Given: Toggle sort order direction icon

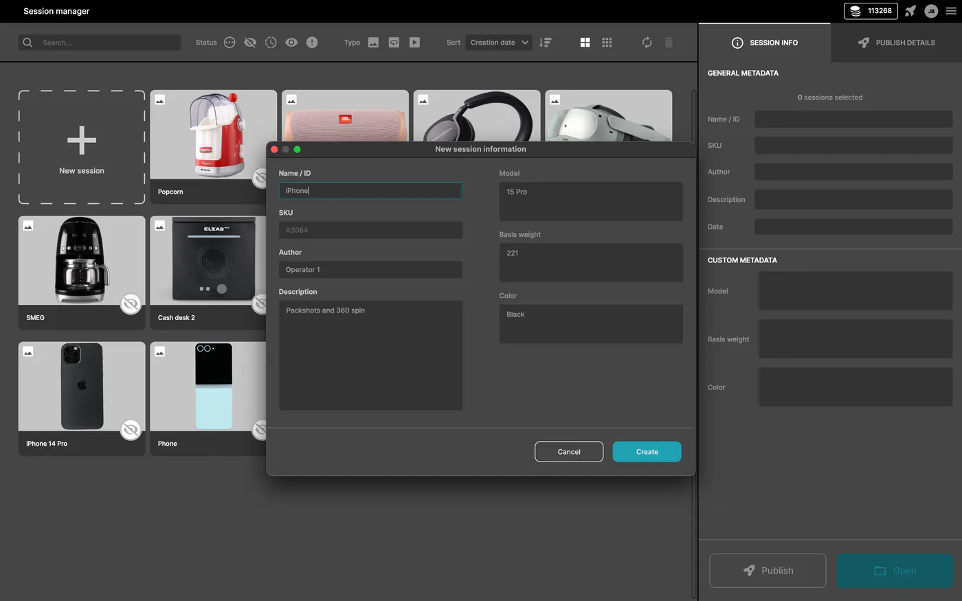Looking at the screenshot, I should coord(546,43).
